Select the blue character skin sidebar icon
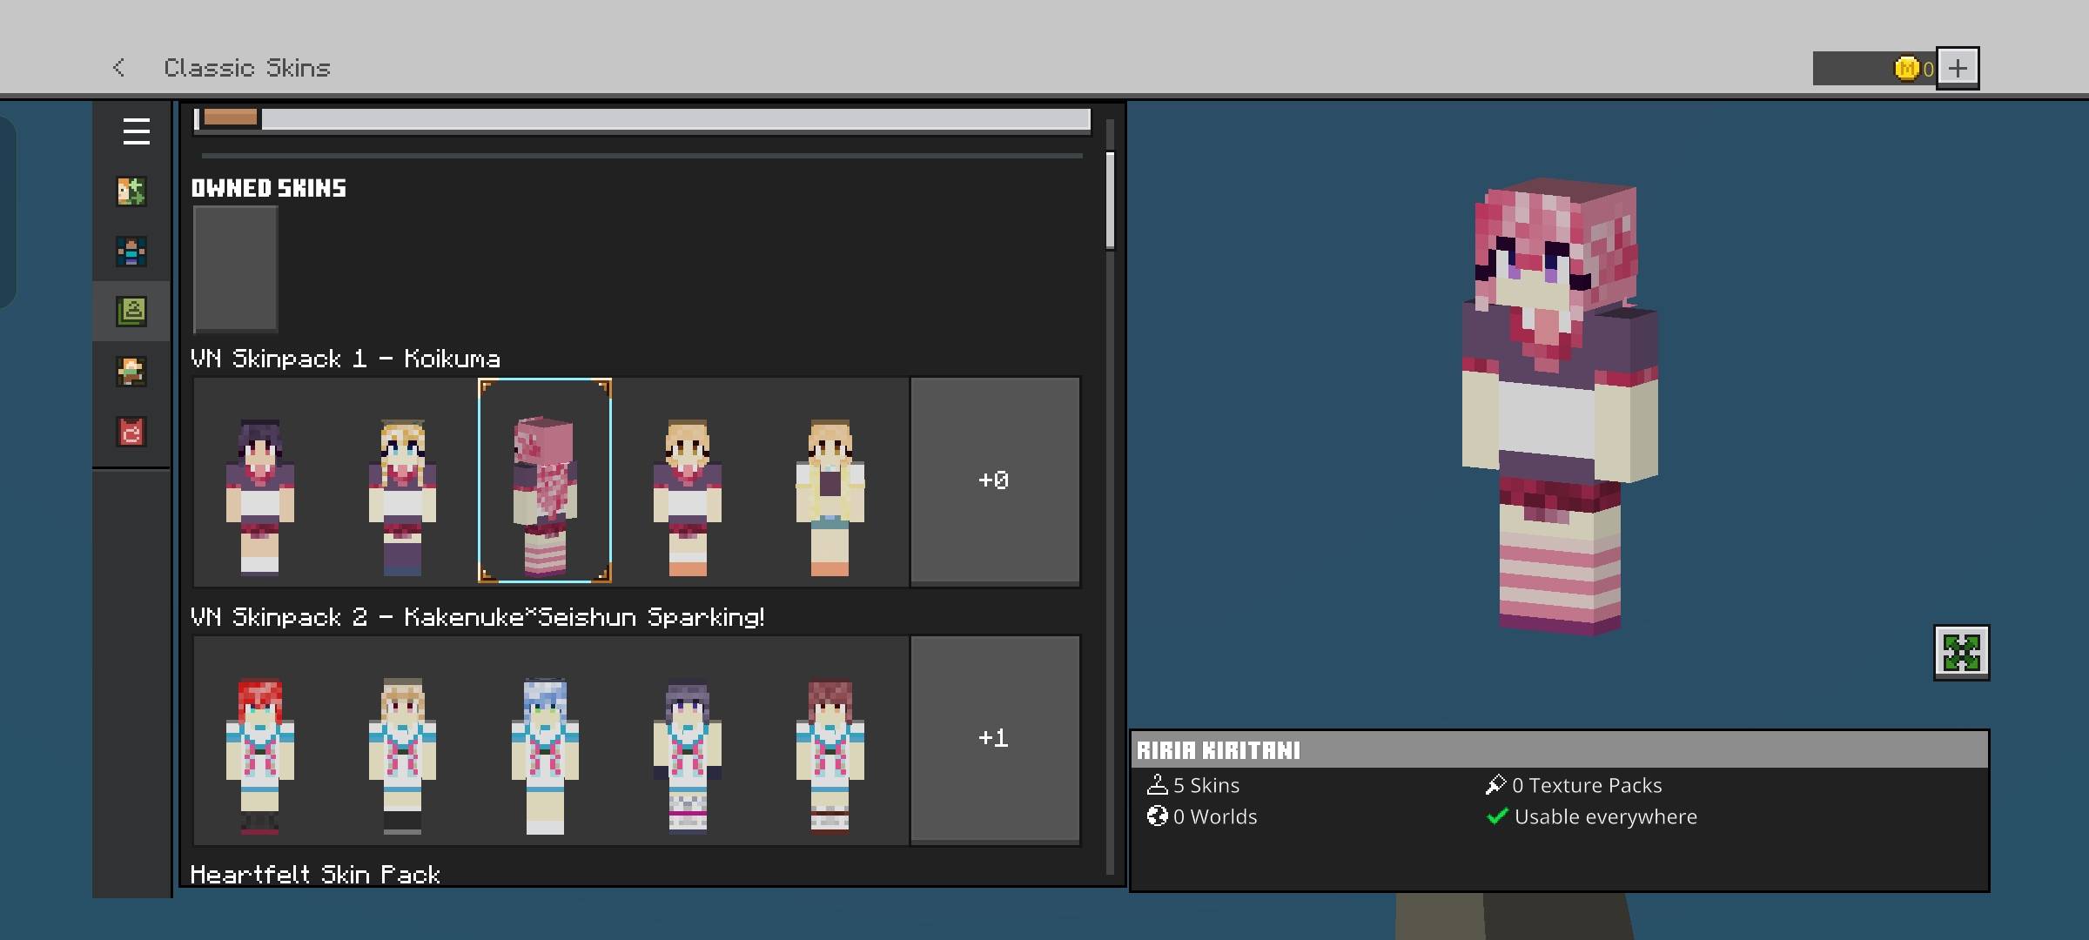The height and width of the screenshot is (940, 2089). pos(131,252)
